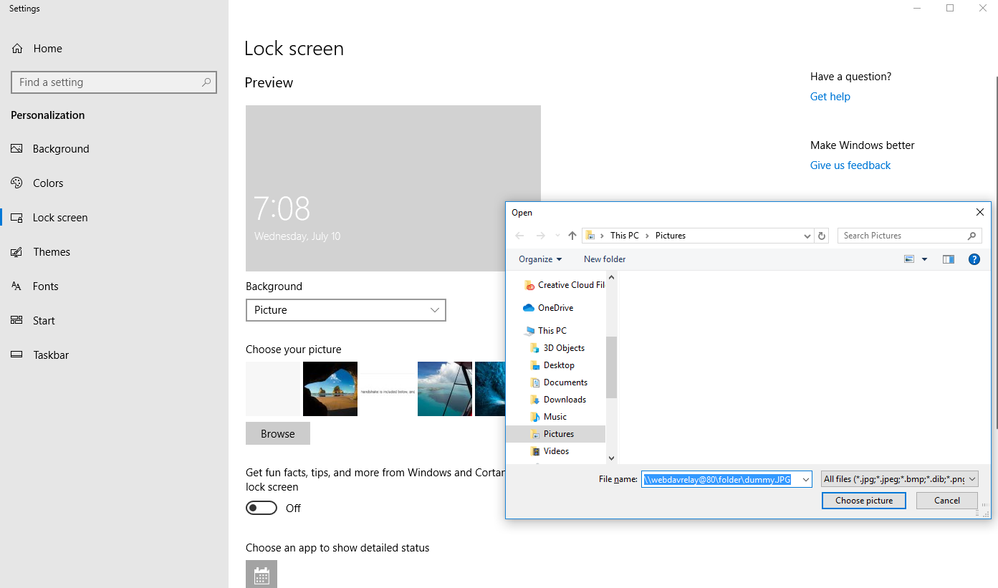Image resolution: width=998 pixels, height=588 pixels.
Task: Click the Choose picture button
Action: (x=864, y=501)
